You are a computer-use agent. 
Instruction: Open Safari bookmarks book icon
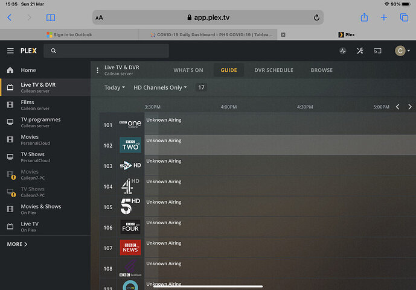(51, 17)
